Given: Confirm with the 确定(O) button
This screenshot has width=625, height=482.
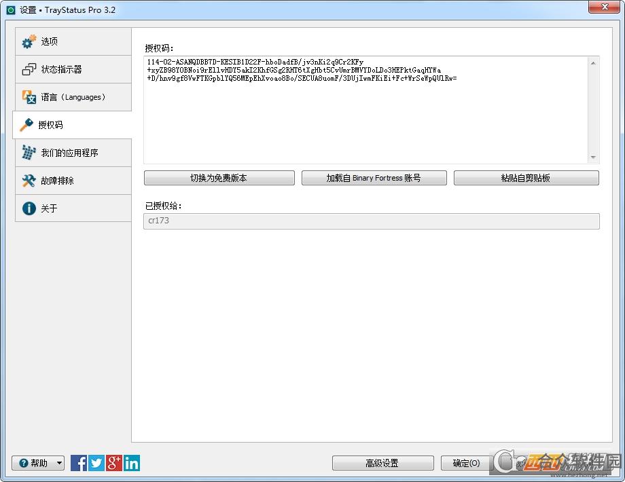Looking at the screenshot, I should coord(466,463).
